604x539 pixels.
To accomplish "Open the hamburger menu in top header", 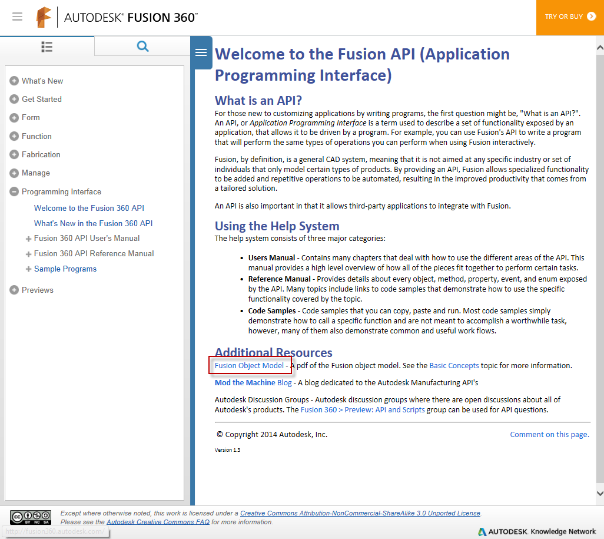I will (17, 16).
